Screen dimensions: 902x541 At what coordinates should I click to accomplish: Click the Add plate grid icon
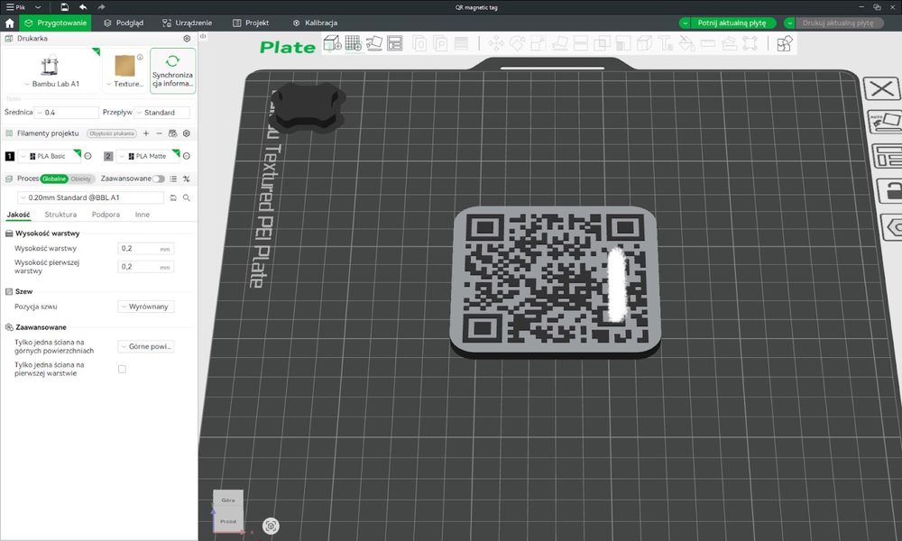(x=354, y=43)
